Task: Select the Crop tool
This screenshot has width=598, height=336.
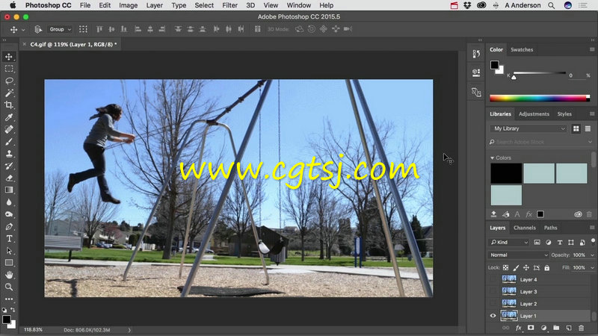Action: click(9, 105)
